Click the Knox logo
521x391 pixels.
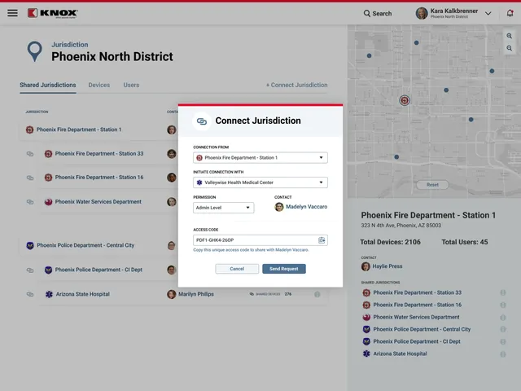click(52, 13)
